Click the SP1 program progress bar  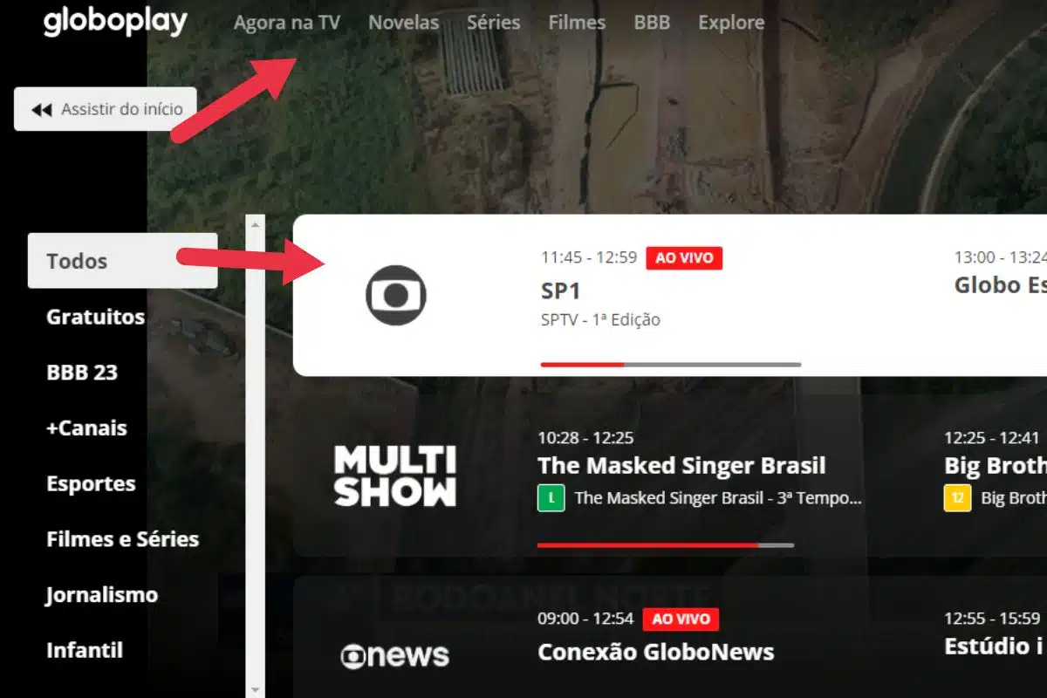tap(671, 364)
